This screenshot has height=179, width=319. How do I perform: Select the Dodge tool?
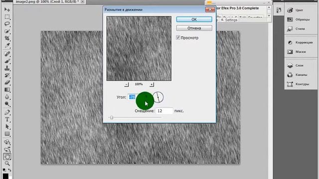click(x=7, y=104)
